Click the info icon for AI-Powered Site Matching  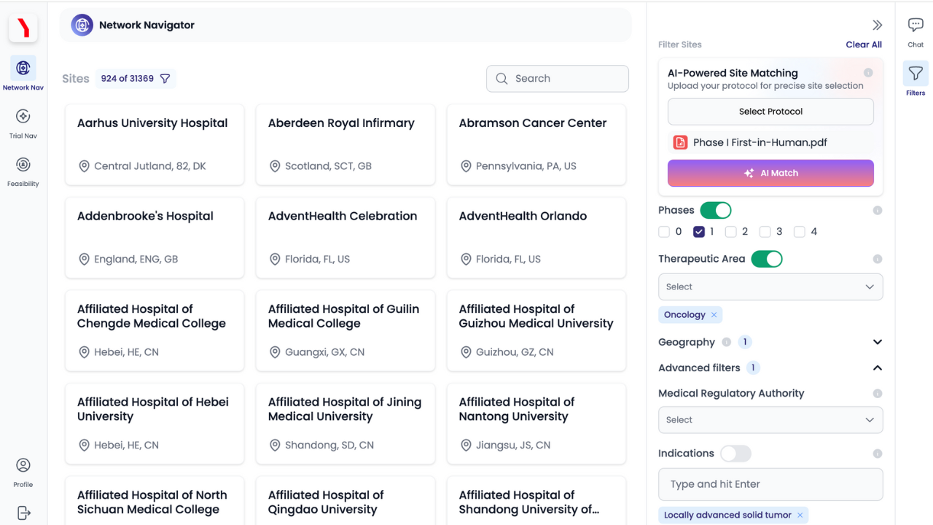tap(868, 73)
